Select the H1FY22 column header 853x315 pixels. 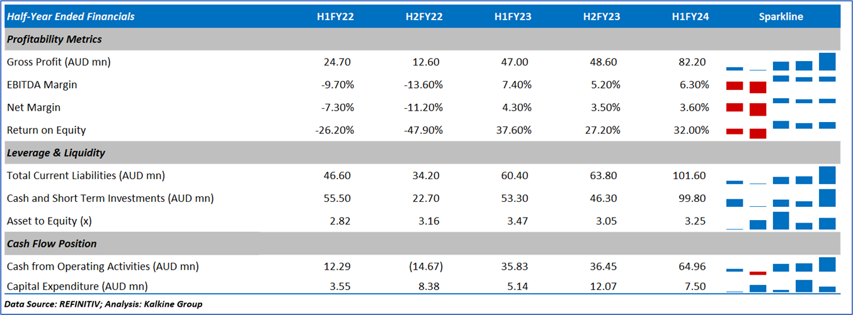(x=335, y=17)
